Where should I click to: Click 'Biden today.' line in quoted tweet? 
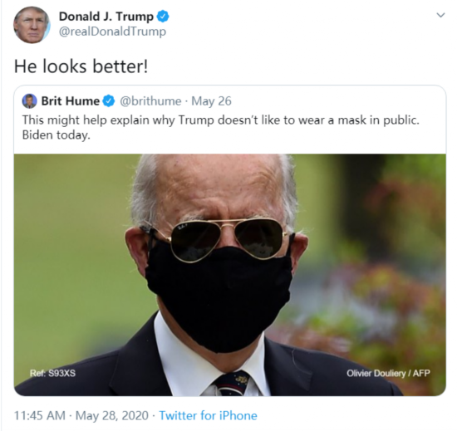coord(57,135)
